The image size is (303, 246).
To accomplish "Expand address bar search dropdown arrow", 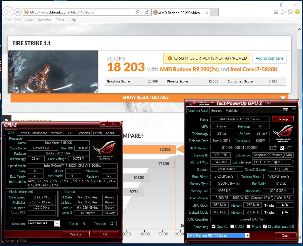I will (x=142, y=12).
